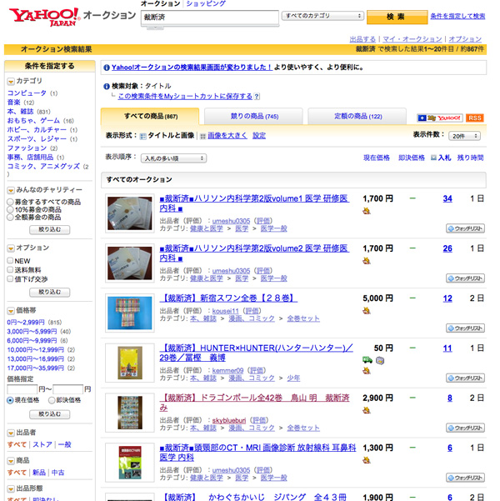Collapse the みんなのチャリティー section
The width and height of the screenshot is (500, 501).
[11, 190]
